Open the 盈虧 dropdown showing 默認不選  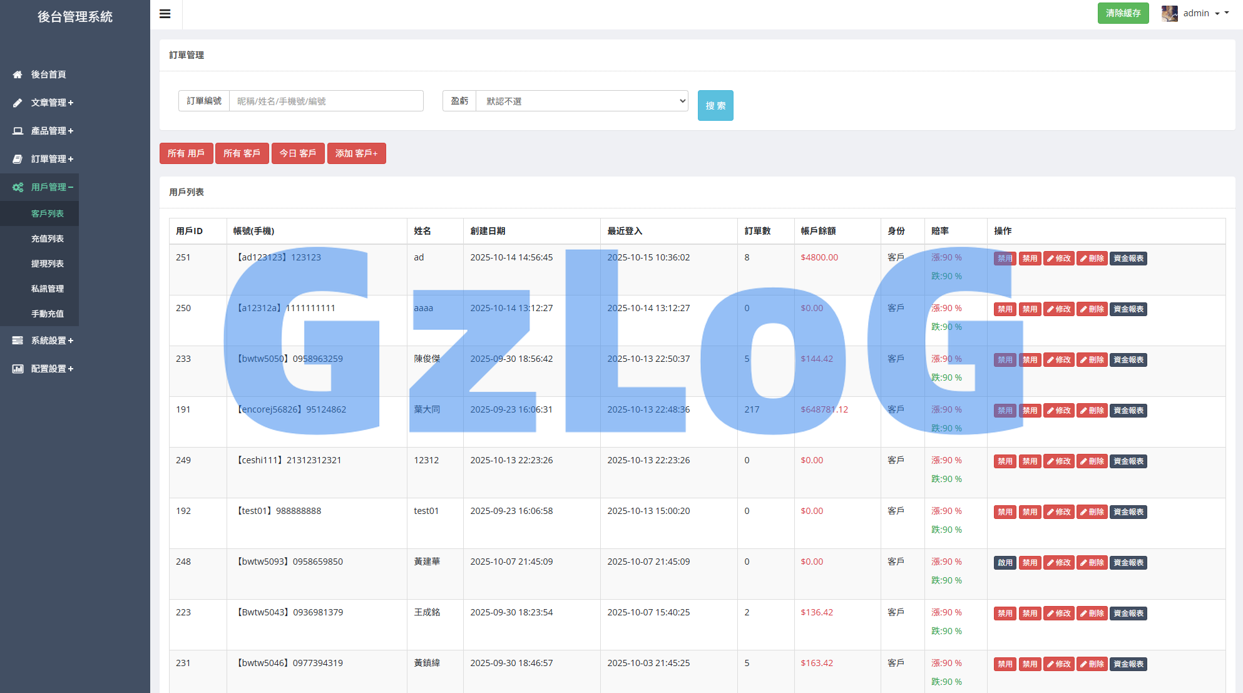click(581, 101)
